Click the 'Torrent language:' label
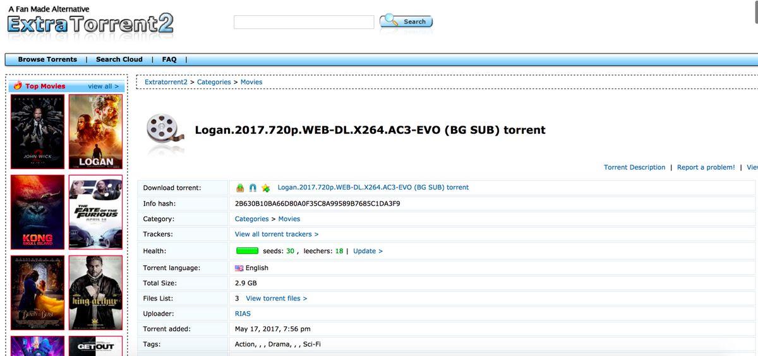 click(x=171, y=268)
